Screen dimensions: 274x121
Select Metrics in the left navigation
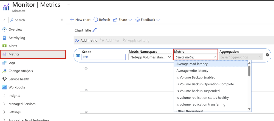[x=33, y=54]
